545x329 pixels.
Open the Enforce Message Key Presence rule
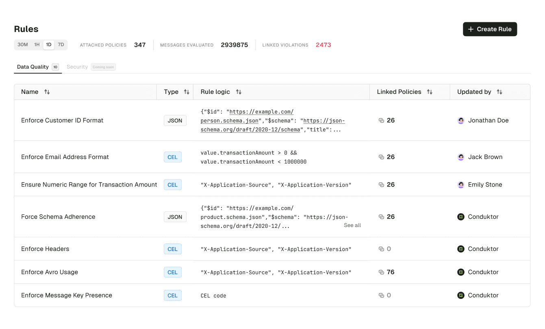(67, 295)
